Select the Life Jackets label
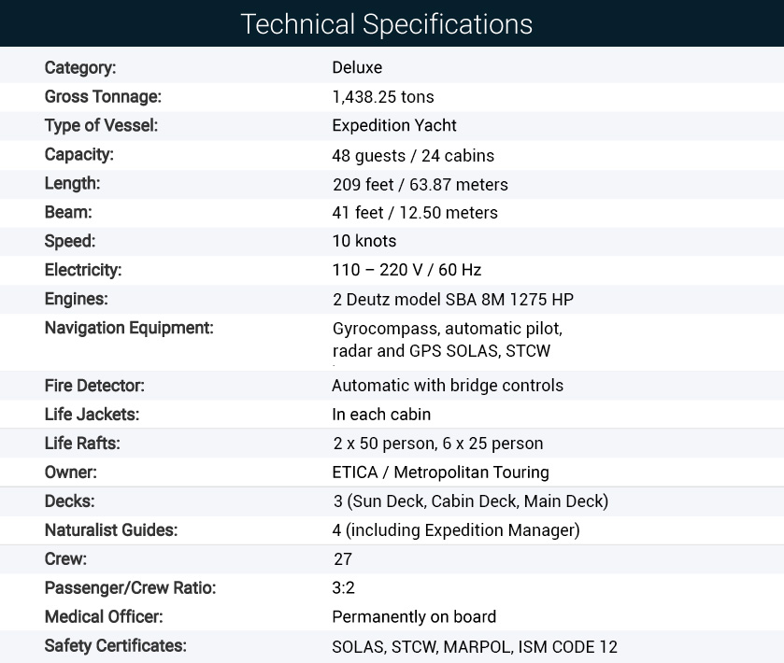This screenshot has width=784, height=663. 92,415
